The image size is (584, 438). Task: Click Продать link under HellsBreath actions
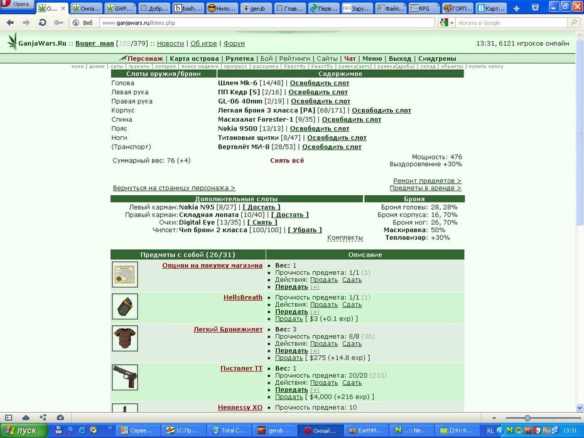(x=324, y=304)
